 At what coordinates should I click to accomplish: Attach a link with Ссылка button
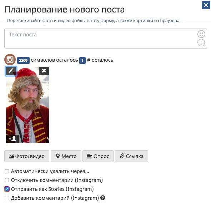(132, 156)
